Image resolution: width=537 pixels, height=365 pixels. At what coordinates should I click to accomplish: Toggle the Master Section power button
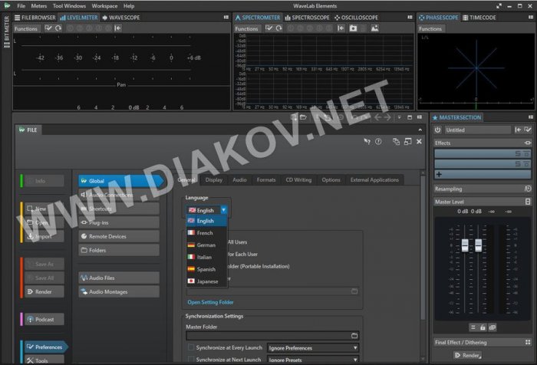click(x=437, y=130)
